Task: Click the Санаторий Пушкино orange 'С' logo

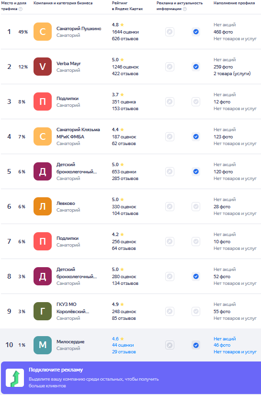Action: pyautogui.click(x=43, y=32)
